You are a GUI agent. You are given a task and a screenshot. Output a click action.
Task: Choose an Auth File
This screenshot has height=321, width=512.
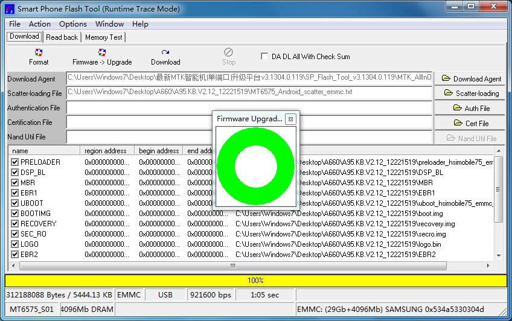click(471, 108)
